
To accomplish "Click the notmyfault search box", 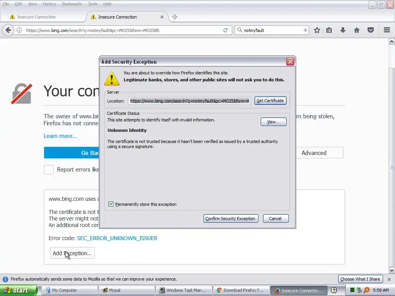I will click(x=272, y=30).
